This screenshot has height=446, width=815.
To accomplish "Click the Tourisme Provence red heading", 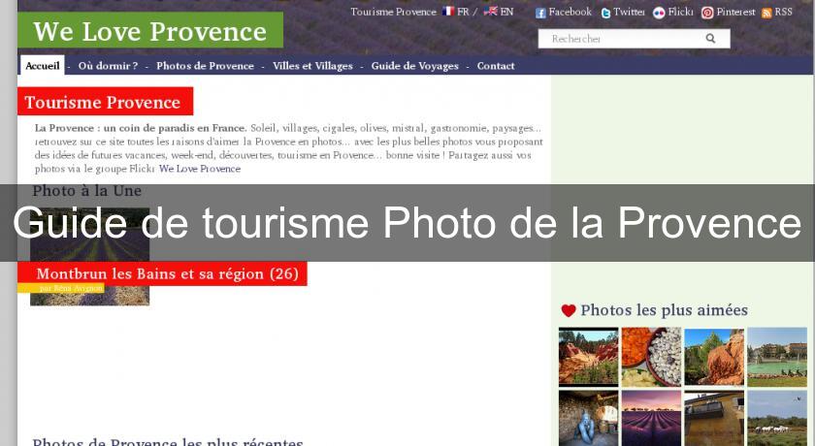I will coord(106,101).
